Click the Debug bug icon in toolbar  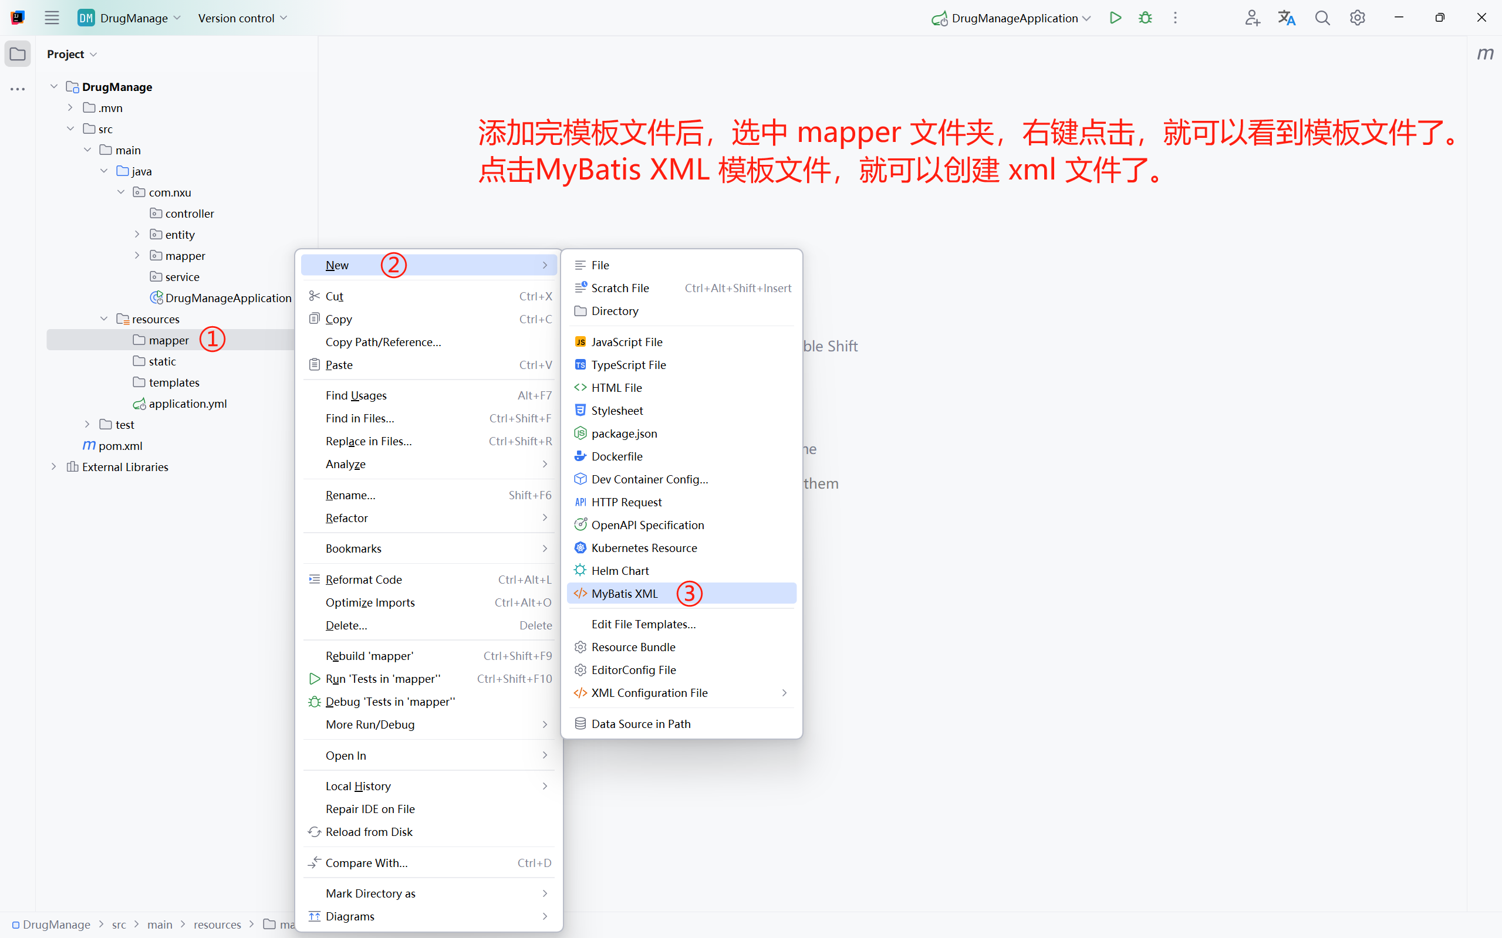click(1145, 18)
